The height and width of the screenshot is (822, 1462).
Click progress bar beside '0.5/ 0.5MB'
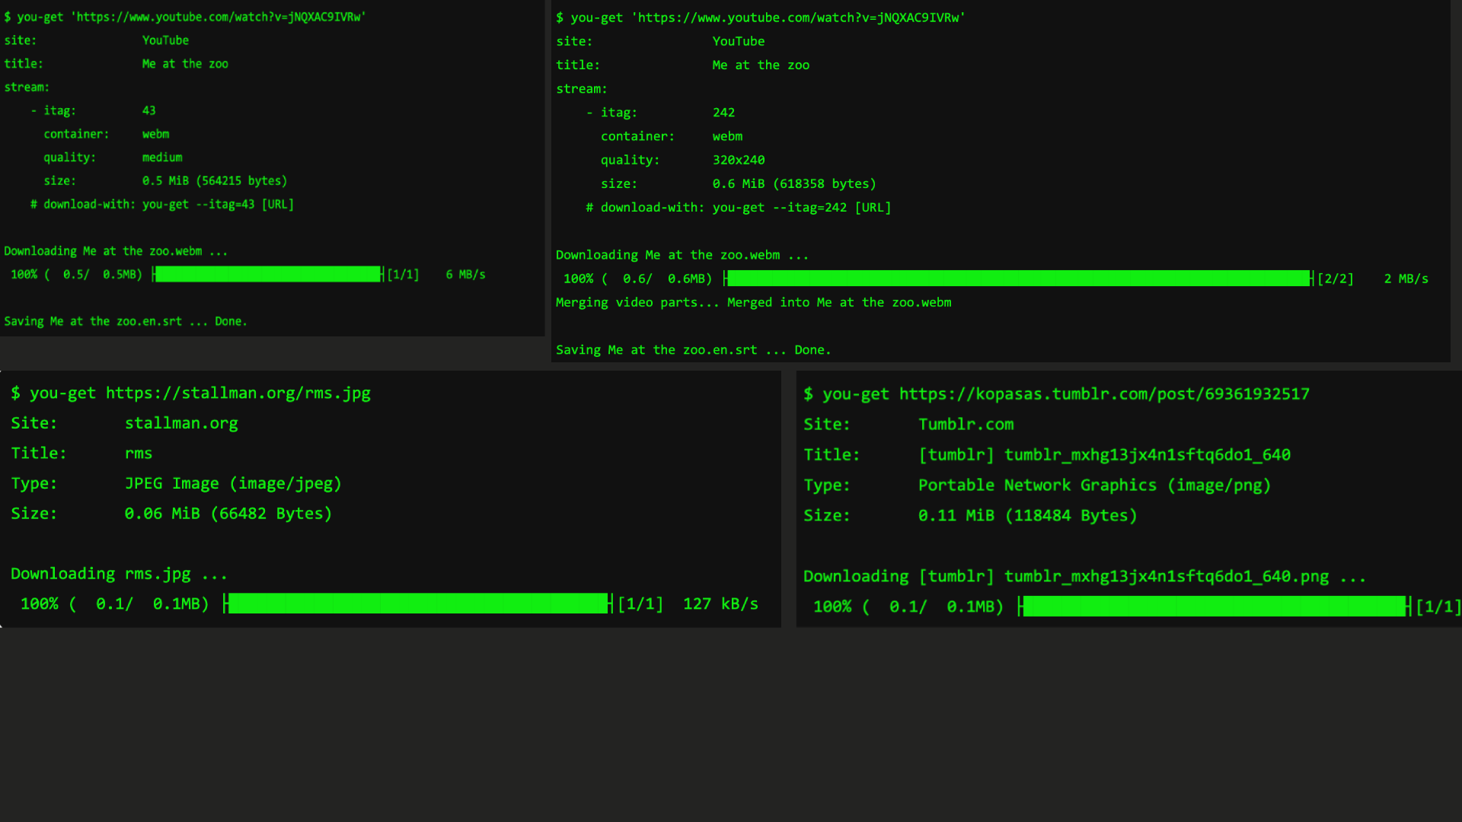click(x=268, y=274)
